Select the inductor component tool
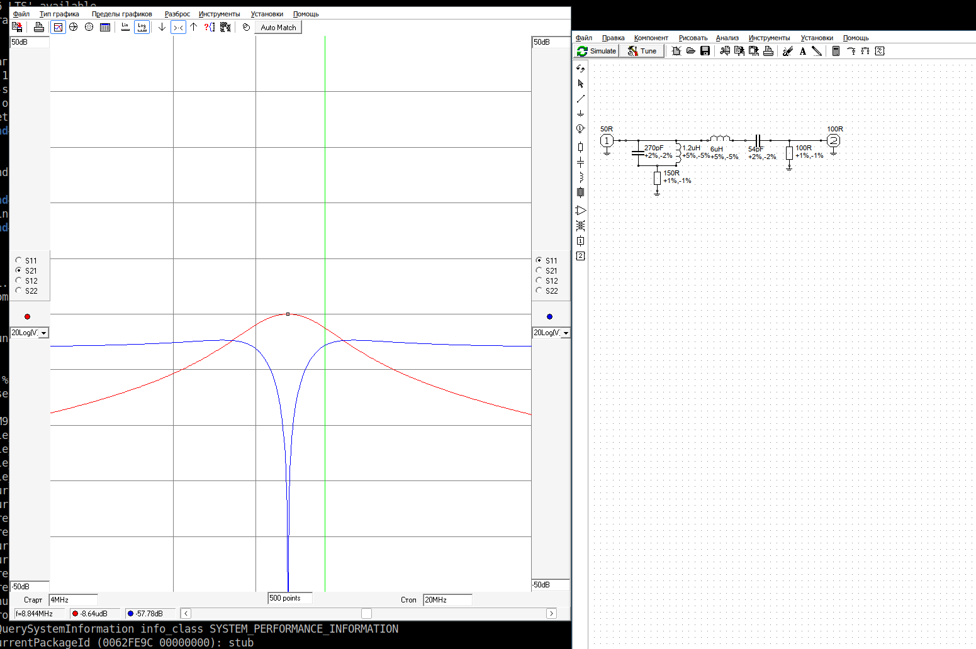Viewport: 976px width, 649px height. [x=580, y=177]
